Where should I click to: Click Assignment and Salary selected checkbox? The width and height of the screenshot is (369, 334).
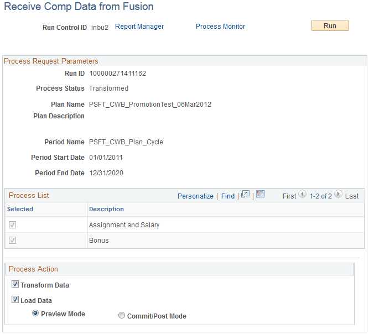coord(13,225)
